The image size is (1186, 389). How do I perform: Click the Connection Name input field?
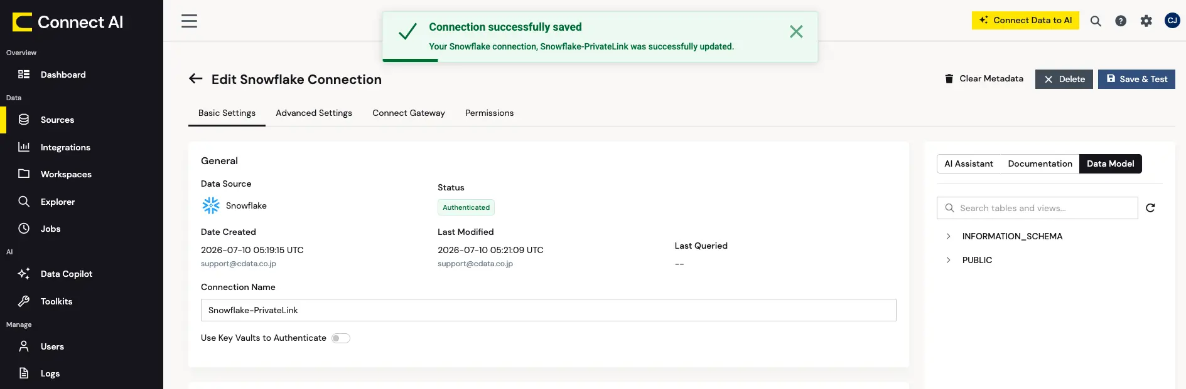(548, 310)
